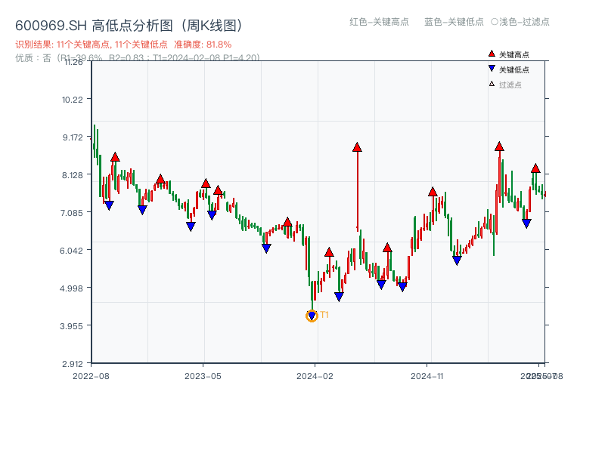Click the red 识别结果 summary line
This screenshot has height=453, width=605.
(x=123, y=45)
